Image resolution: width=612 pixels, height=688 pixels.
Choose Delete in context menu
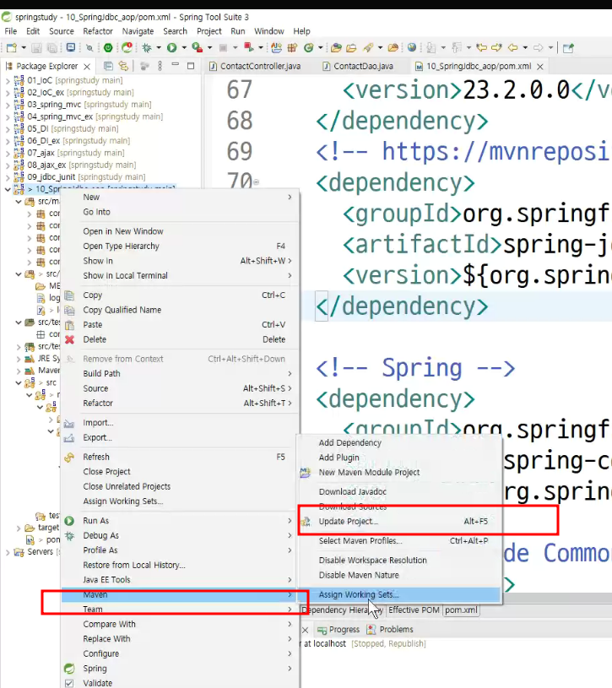[180, 339]
